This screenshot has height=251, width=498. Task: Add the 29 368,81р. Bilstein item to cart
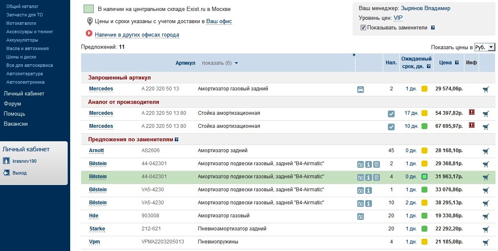(x=486, y=164)
